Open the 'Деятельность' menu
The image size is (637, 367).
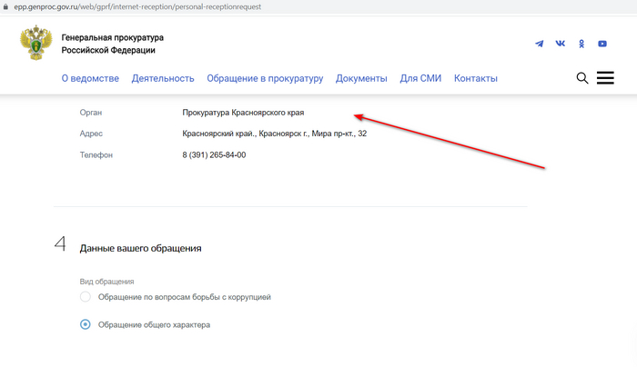(163, 78)
